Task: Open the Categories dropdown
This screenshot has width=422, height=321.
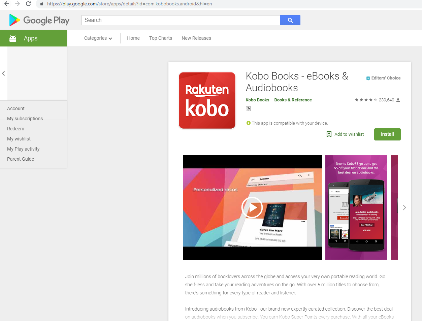Action: [x=98, y=38]
